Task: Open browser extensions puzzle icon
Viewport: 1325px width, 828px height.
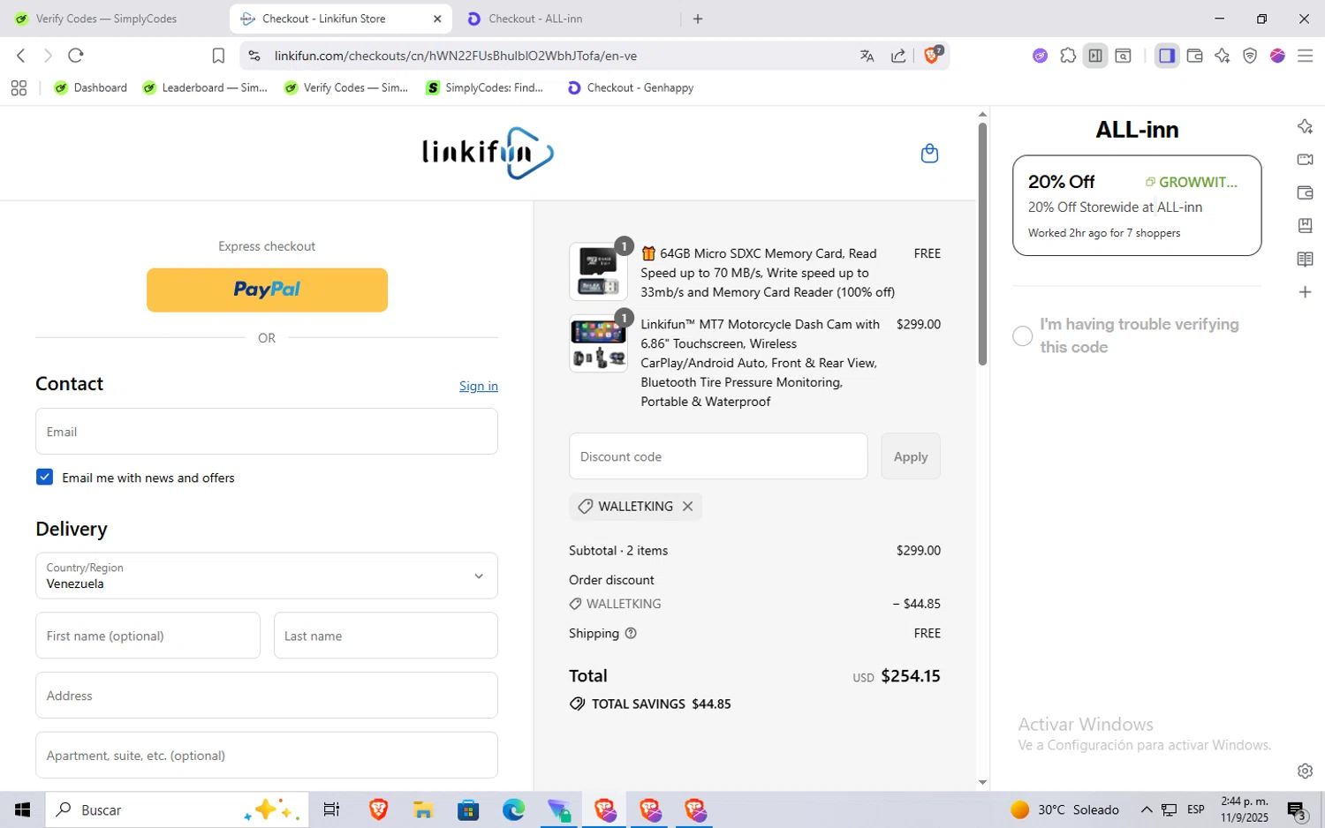Action: click(1068, 56)
